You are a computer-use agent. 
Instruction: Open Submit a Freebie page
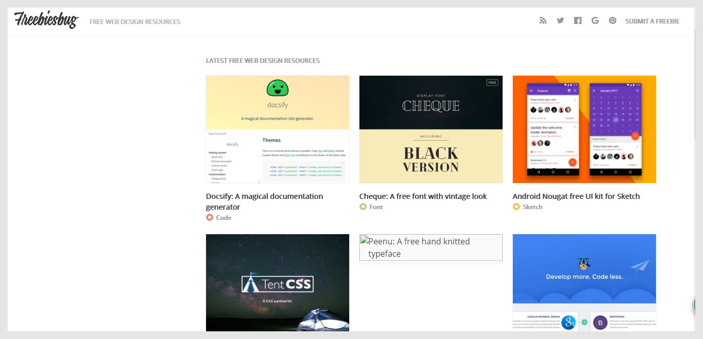[x=652, y=21]
